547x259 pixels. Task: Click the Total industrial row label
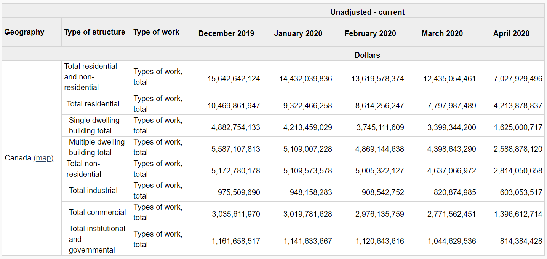point(93,191)
